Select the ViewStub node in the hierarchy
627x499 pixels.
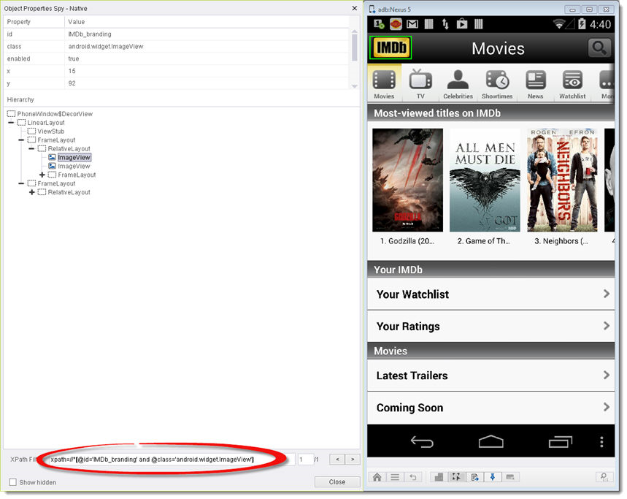tap(50, 132)
